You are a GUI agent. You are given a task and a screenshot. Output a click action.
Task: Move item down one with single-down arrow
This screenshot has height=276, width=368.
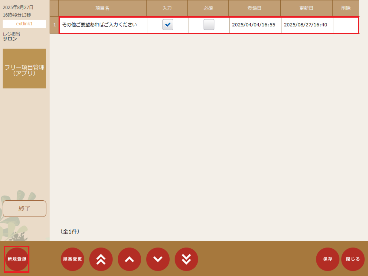[158, 259]
